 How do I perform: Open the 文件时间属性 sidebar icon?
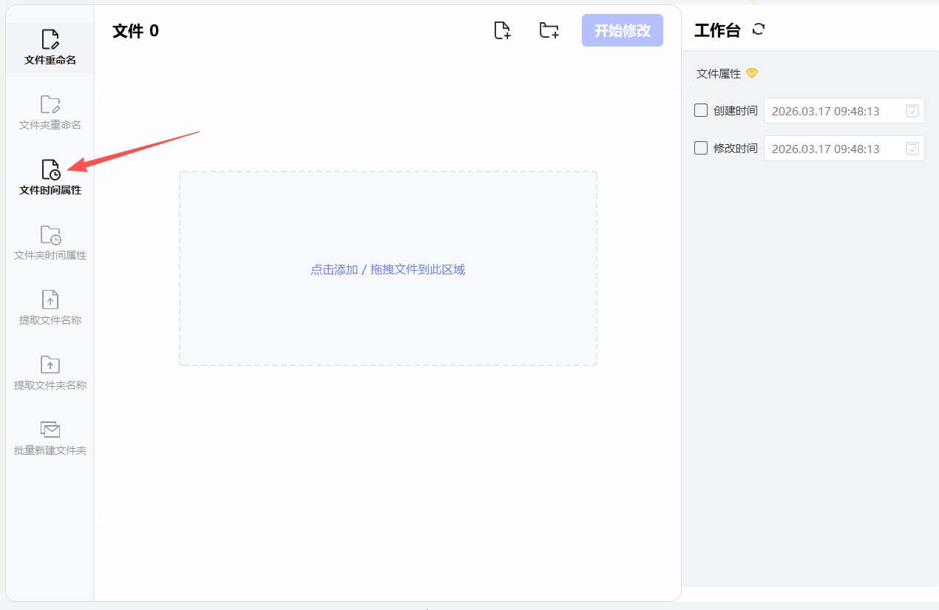[x=50, y=169]
